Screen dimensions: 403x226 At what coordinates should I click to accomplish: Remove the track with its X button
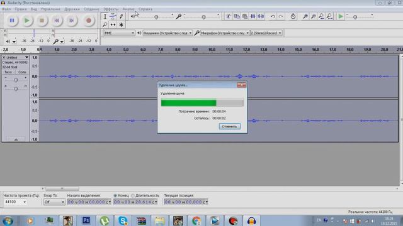[4, 57]
